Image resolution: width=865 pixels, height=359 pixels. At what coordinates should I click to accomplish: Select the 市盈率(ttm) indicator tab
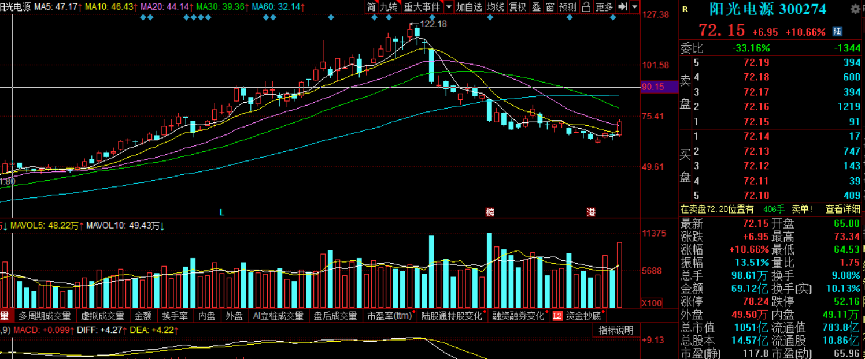point(390,316)
